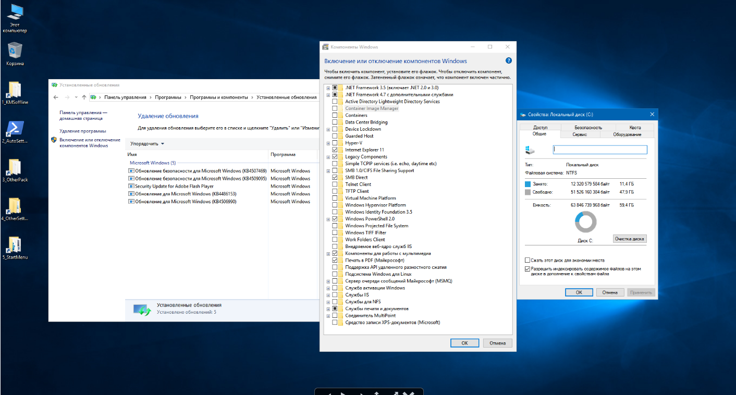The width and height of the screenshot is (736, 395).
Task: Click the gray 'Свободно' color square
Action: click(x=528, y=192)
